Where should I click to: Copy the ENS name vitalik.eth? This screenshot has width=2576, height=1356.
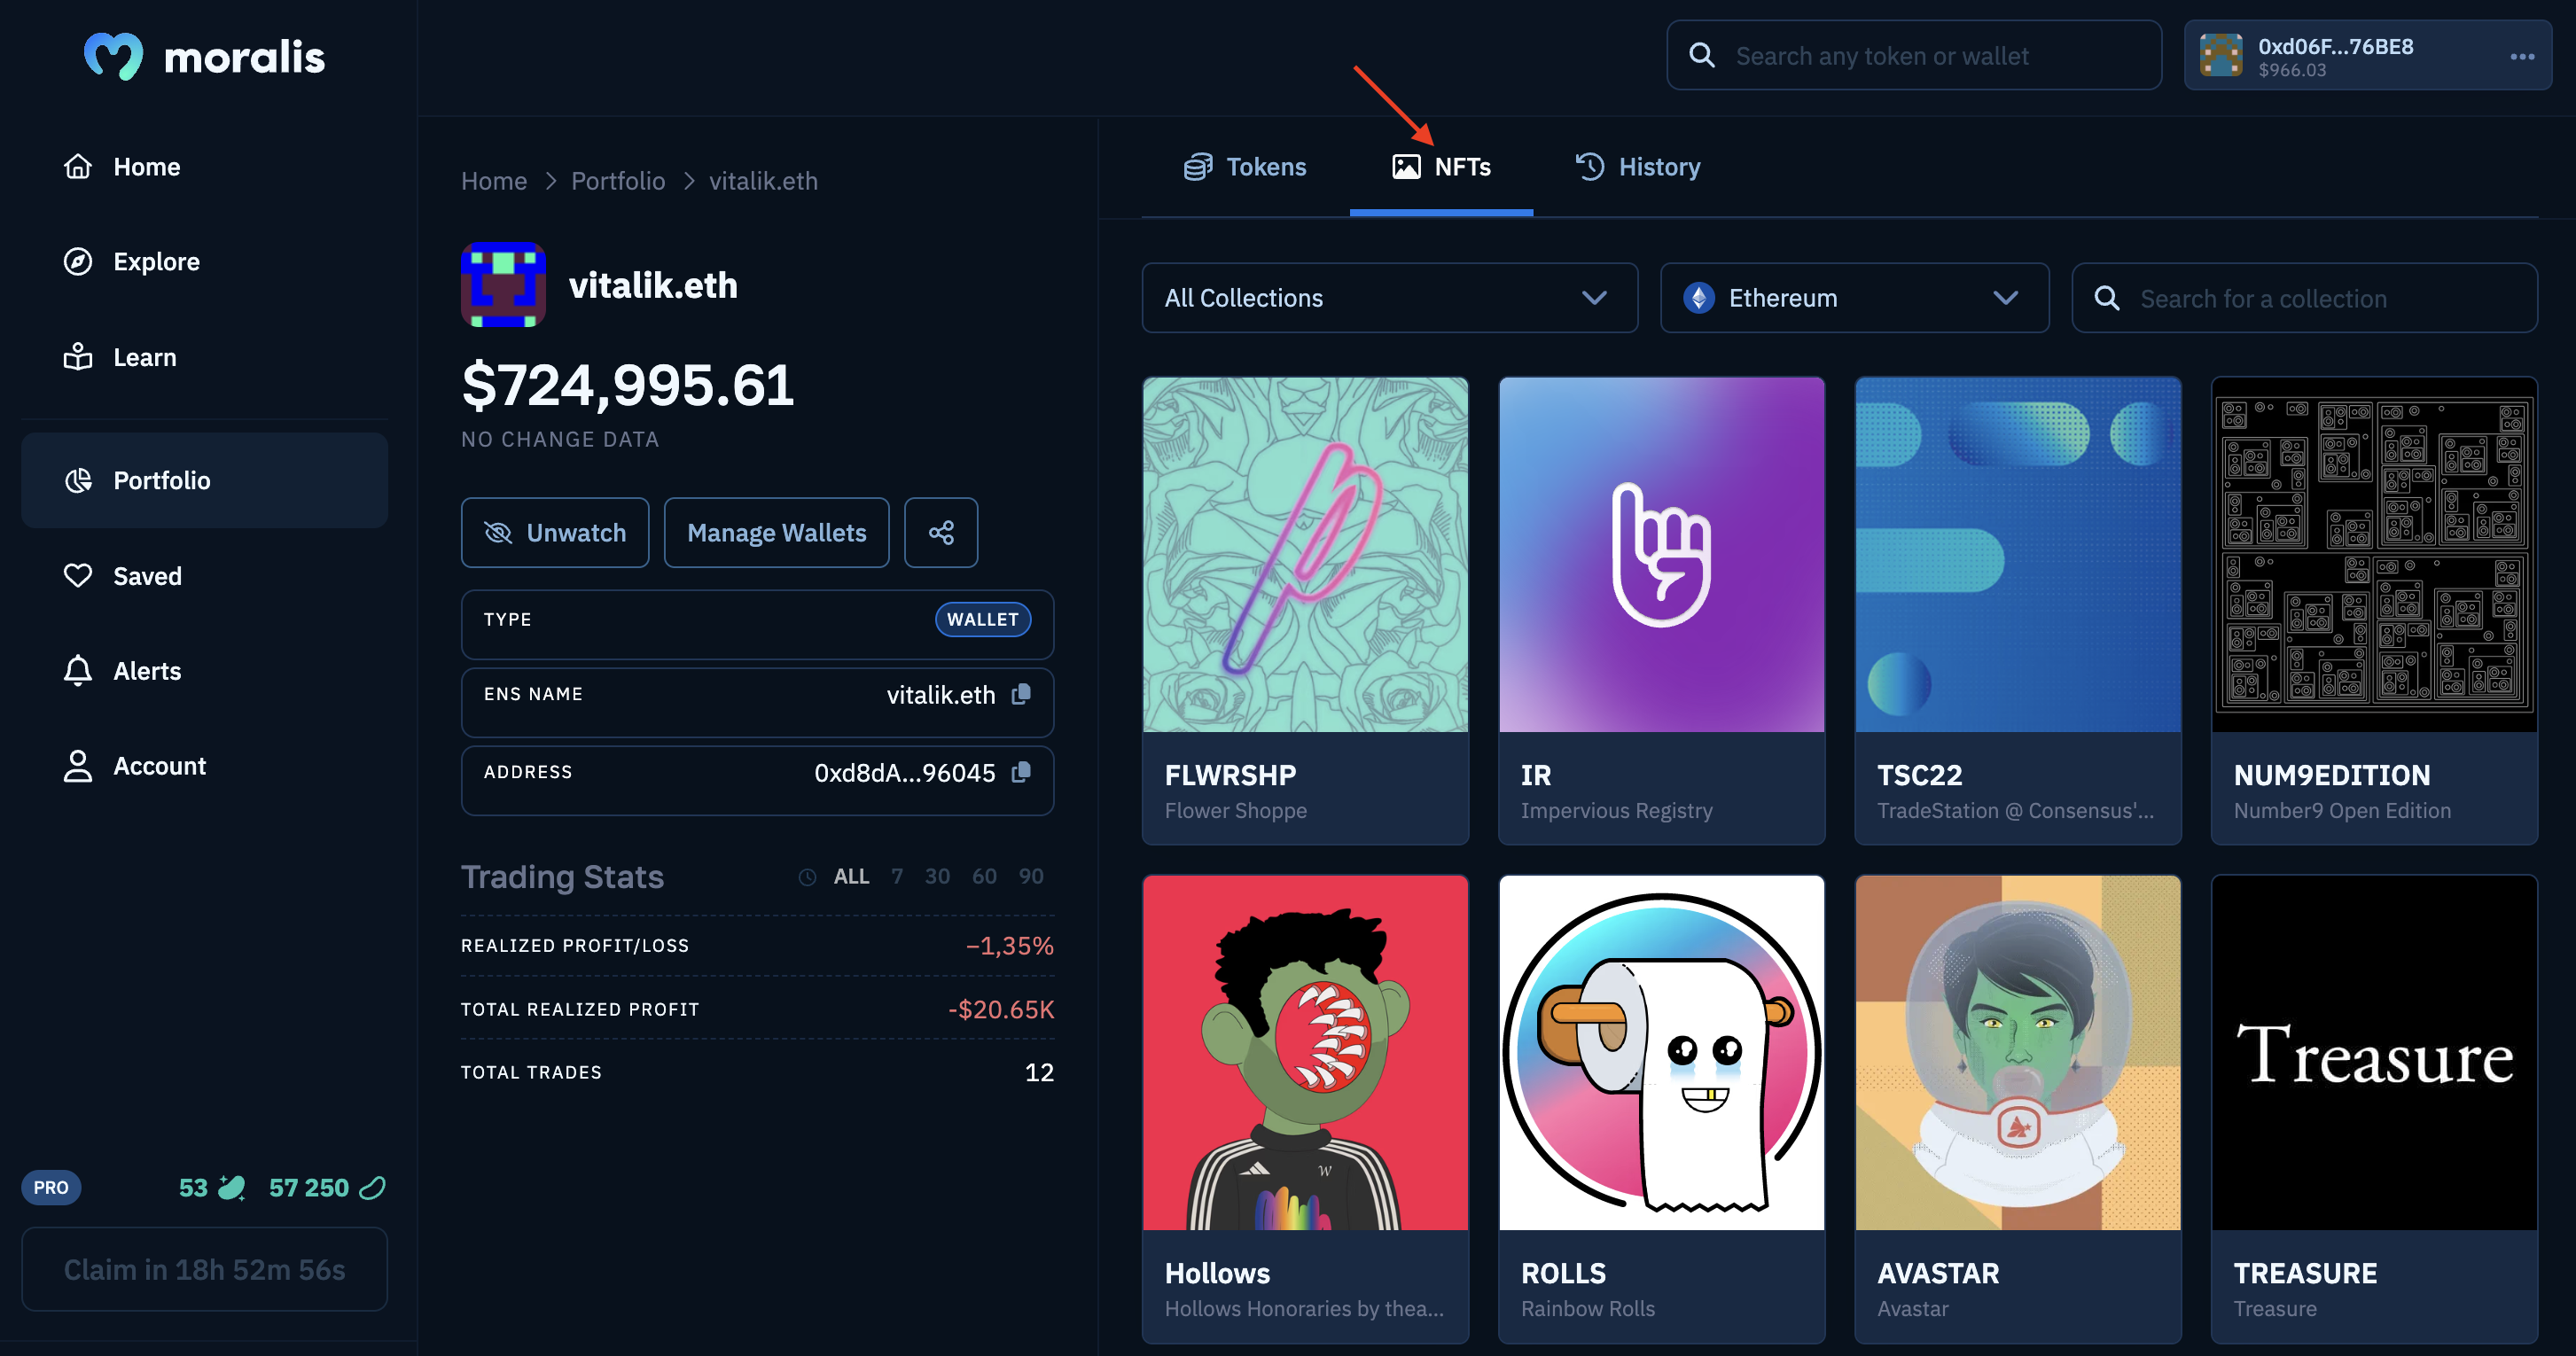click(x=1021, y=694)
